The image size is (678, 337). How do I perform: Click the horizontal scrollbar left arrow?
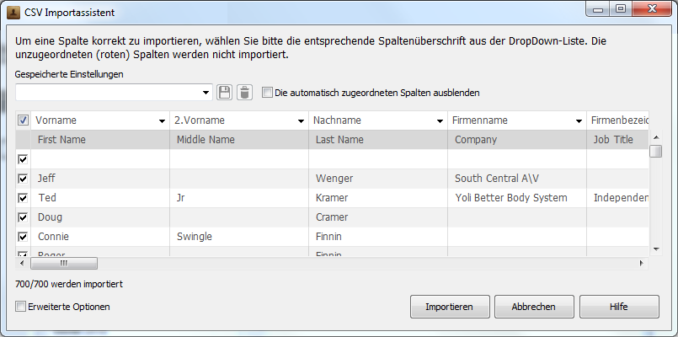23,263
